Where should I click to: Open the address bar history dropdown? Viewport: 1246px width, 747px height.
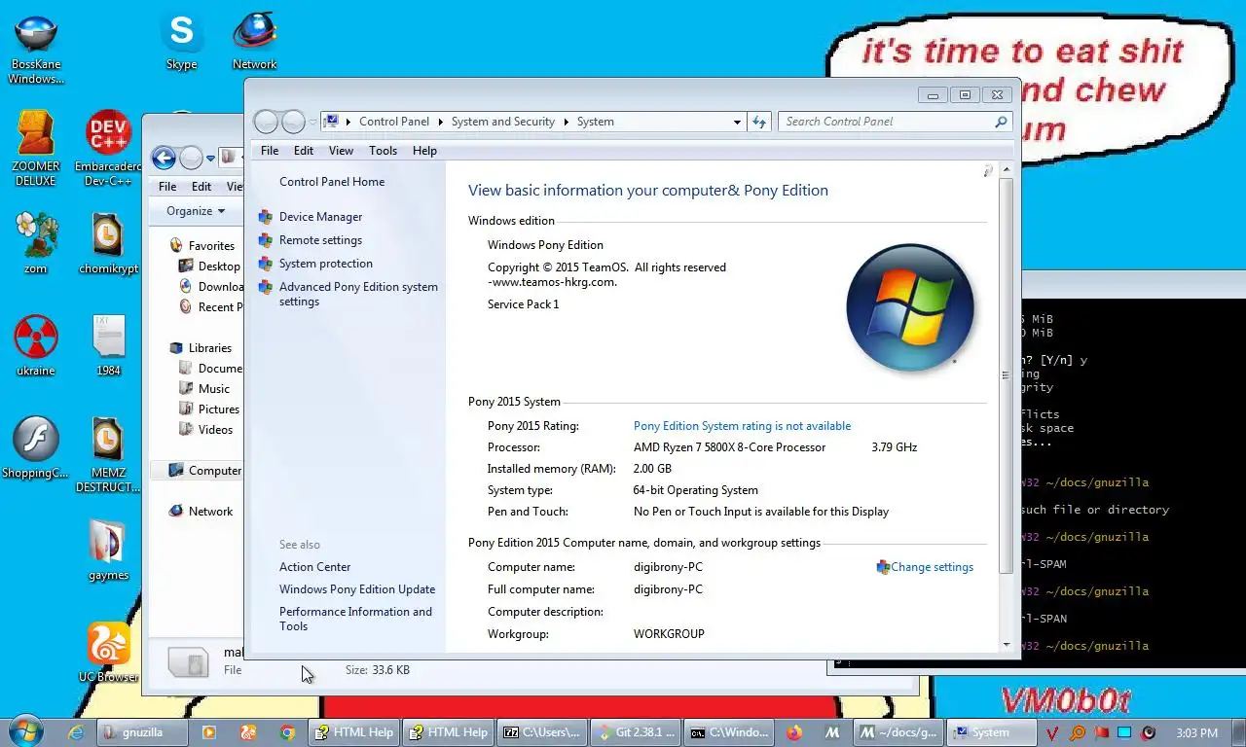point(737,122)
